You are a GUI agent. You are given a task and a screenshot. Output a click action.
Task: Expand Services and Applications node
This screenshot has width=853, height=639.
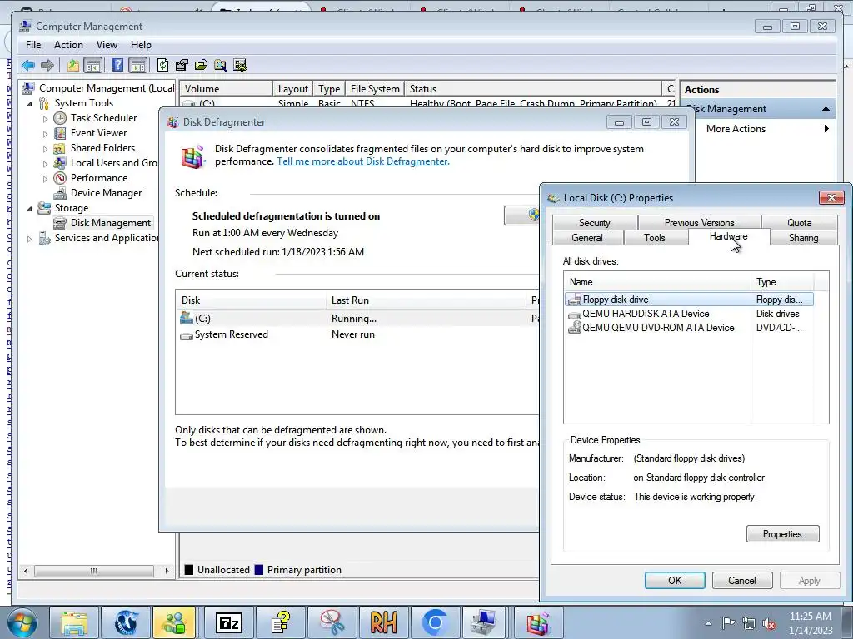point(29,239)
